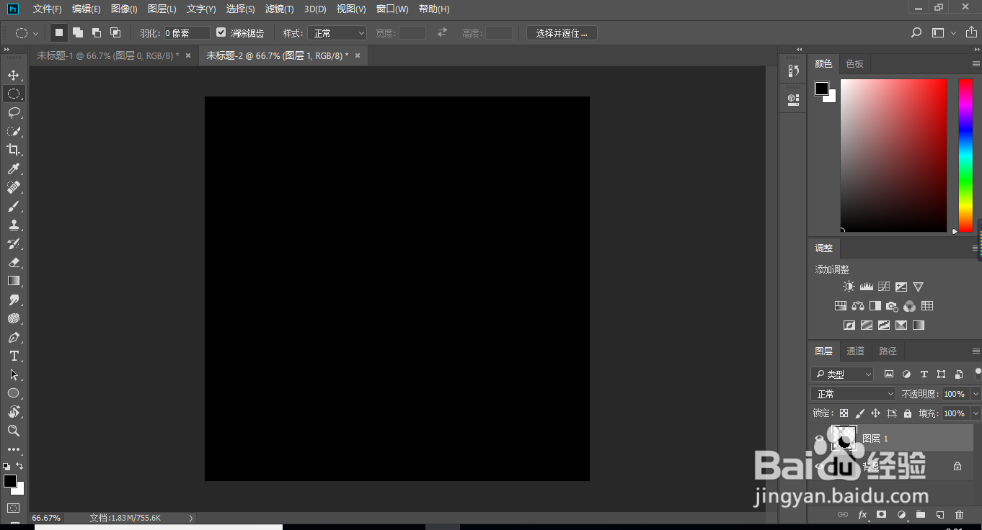Select the History Brush tool

pyautogui.click(x=13, y=243)
